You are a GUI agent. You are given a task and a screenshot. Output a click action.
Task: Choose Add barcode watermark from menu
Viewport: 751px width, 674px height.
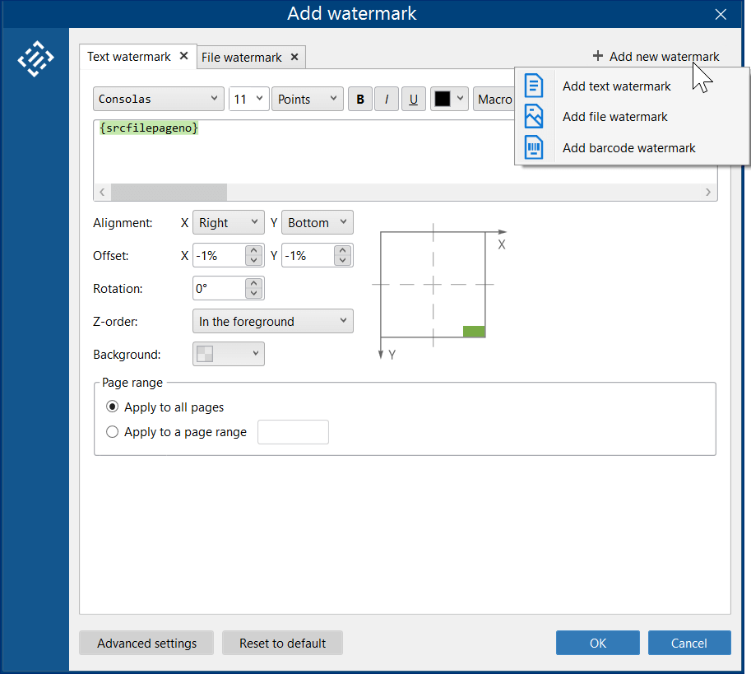pyautogui.click(x=629, y=147)
